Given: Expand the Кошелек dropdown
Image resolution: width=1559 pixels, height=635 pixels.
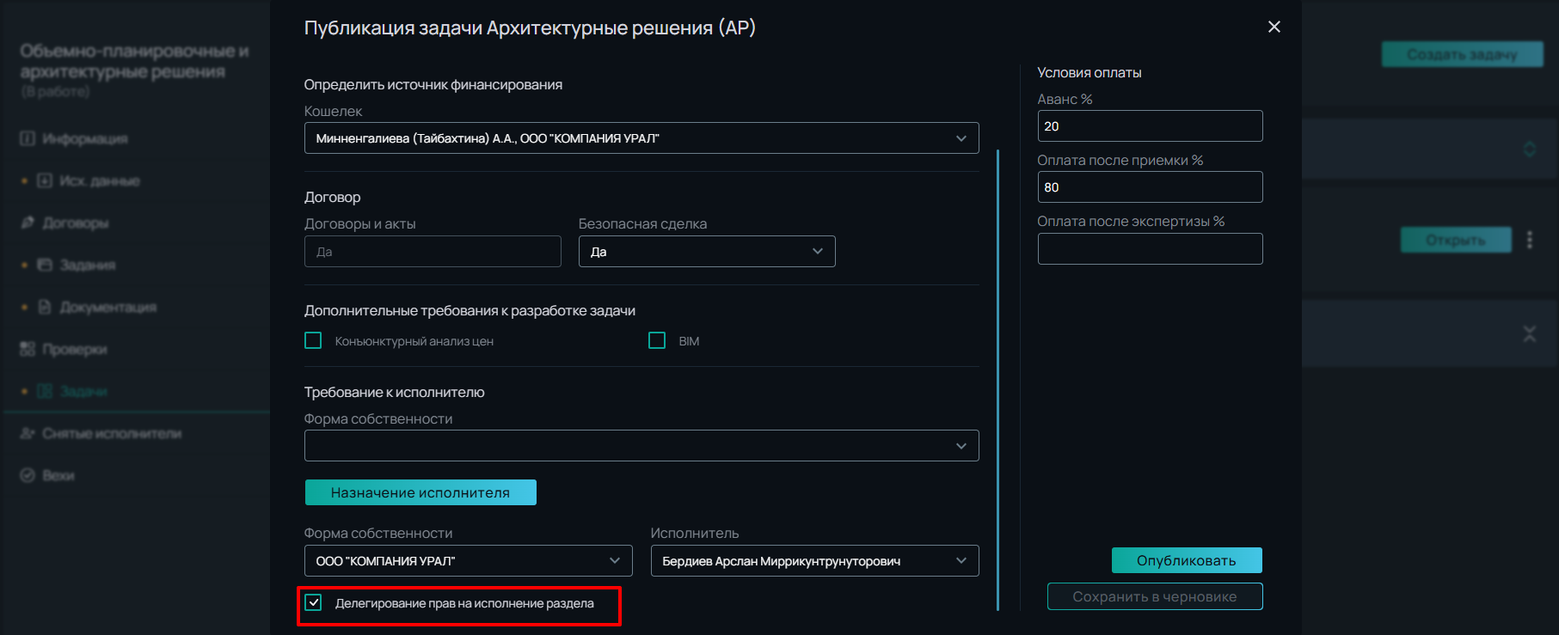Looking at the screenshot, I should [641, 138].
